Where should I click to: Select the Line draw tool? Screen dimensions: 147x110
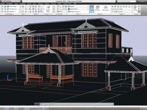[x=23, y=9]
